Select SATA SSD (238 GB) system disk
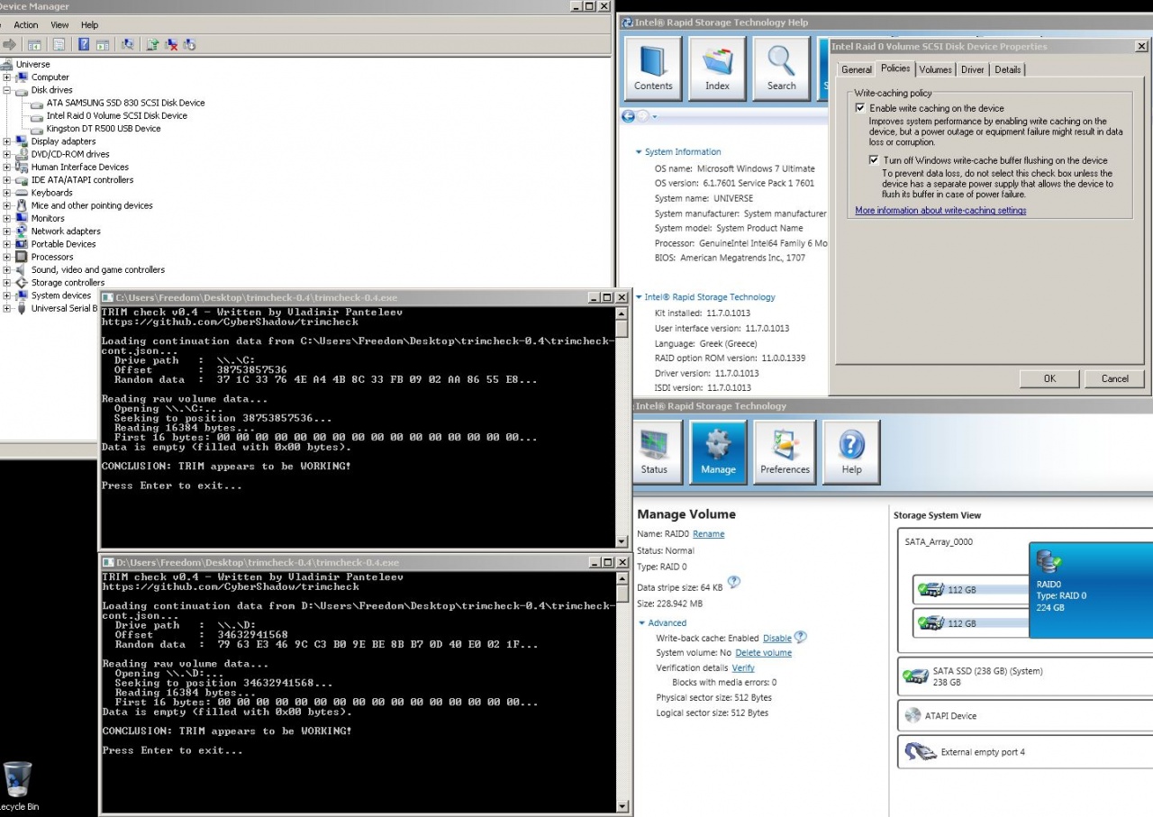1153x817 pixels. click(x=1025, y=676)
